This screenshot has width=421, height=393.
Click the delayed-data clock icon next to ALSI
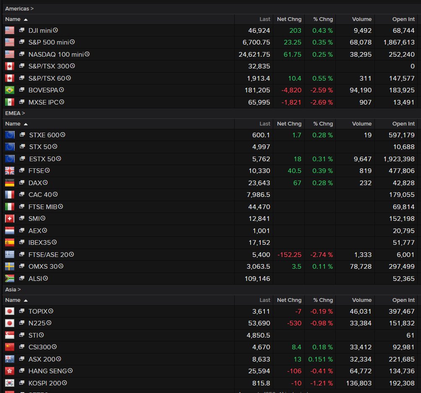point(45,278)
